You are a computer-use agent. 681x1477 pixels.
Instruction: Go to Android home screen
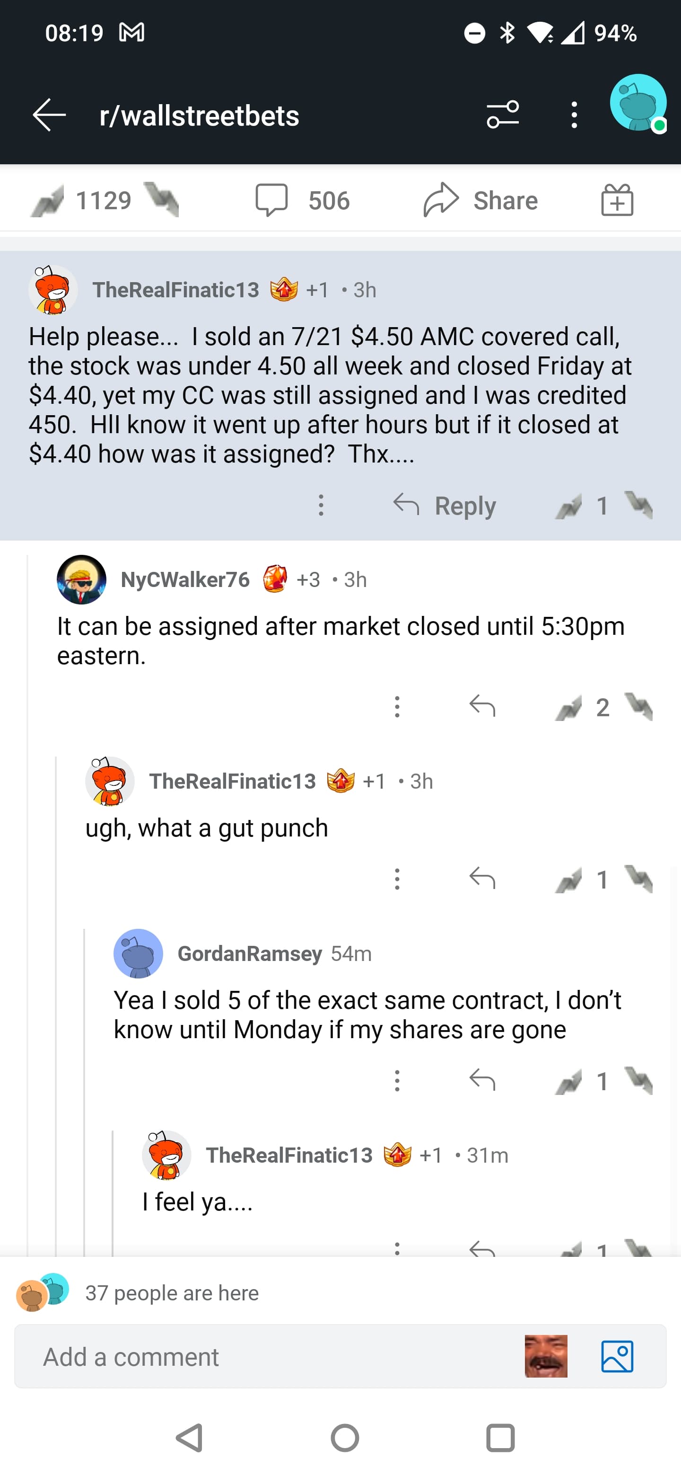pyautogui.click(x=345, y=1437)
